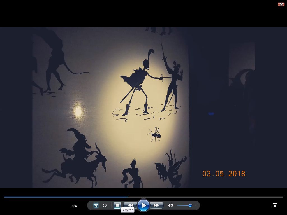Click the seek progress bar
The width and height of the screenshot is (287, 215).
pyautogui.click(x=143, y=197)
